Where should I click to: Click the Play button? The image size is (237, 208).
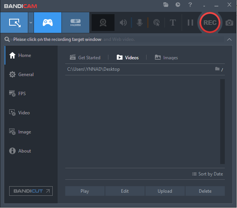(85, 191)
